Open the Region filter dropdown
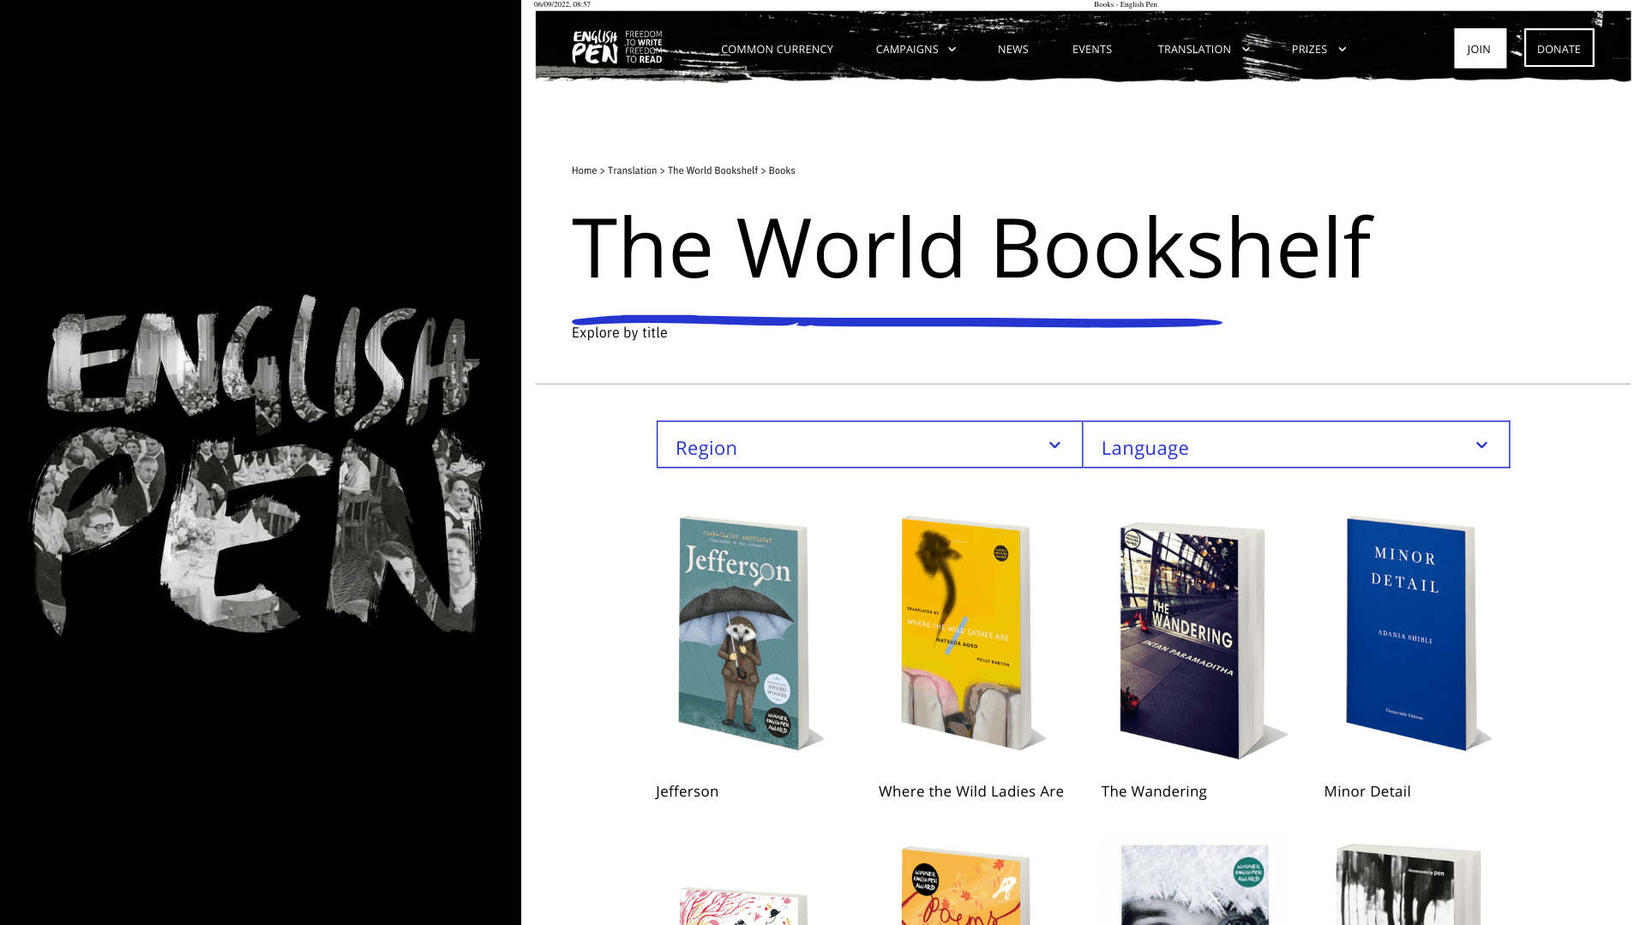 coord(869,445)
